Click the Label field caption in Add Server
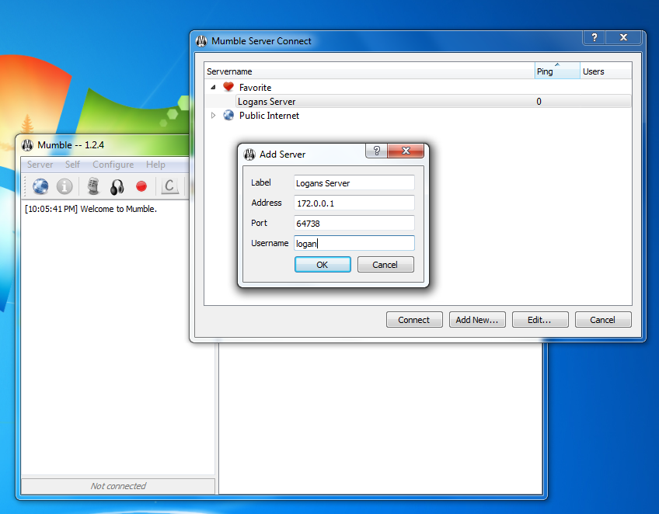The image size is (659, 514). point(260,182)
